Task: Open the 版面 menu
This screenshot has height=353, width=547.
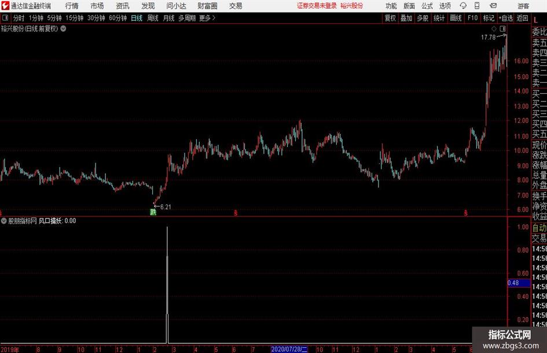Action: click(x=409, y=6)
